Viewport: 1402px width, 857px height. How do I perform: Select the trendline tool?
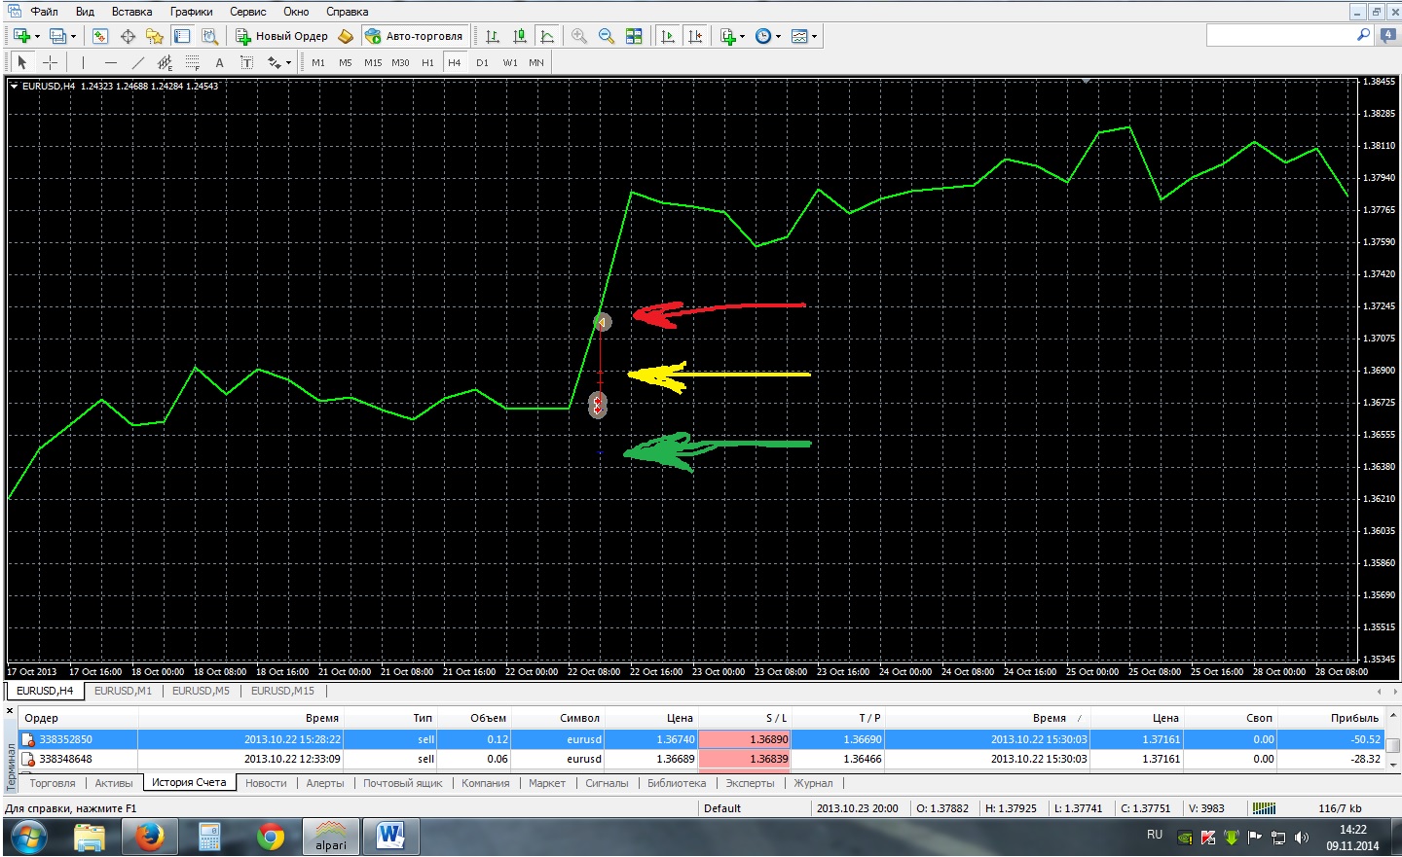[x=137, y=62]
